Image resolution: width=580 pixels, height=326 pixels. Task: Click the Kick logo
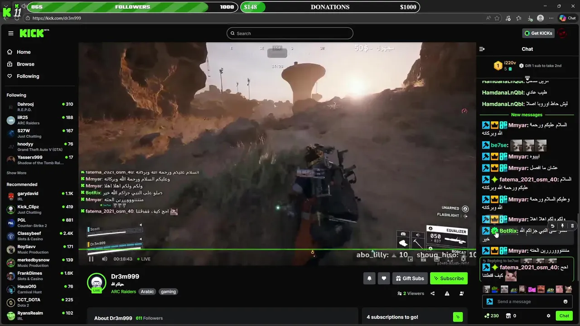pyautogui.click(x=34, y=33)
